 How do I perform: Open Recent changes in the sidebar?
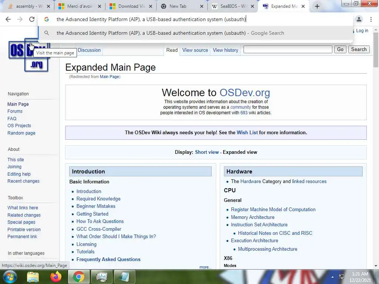[x=23, y=181]
